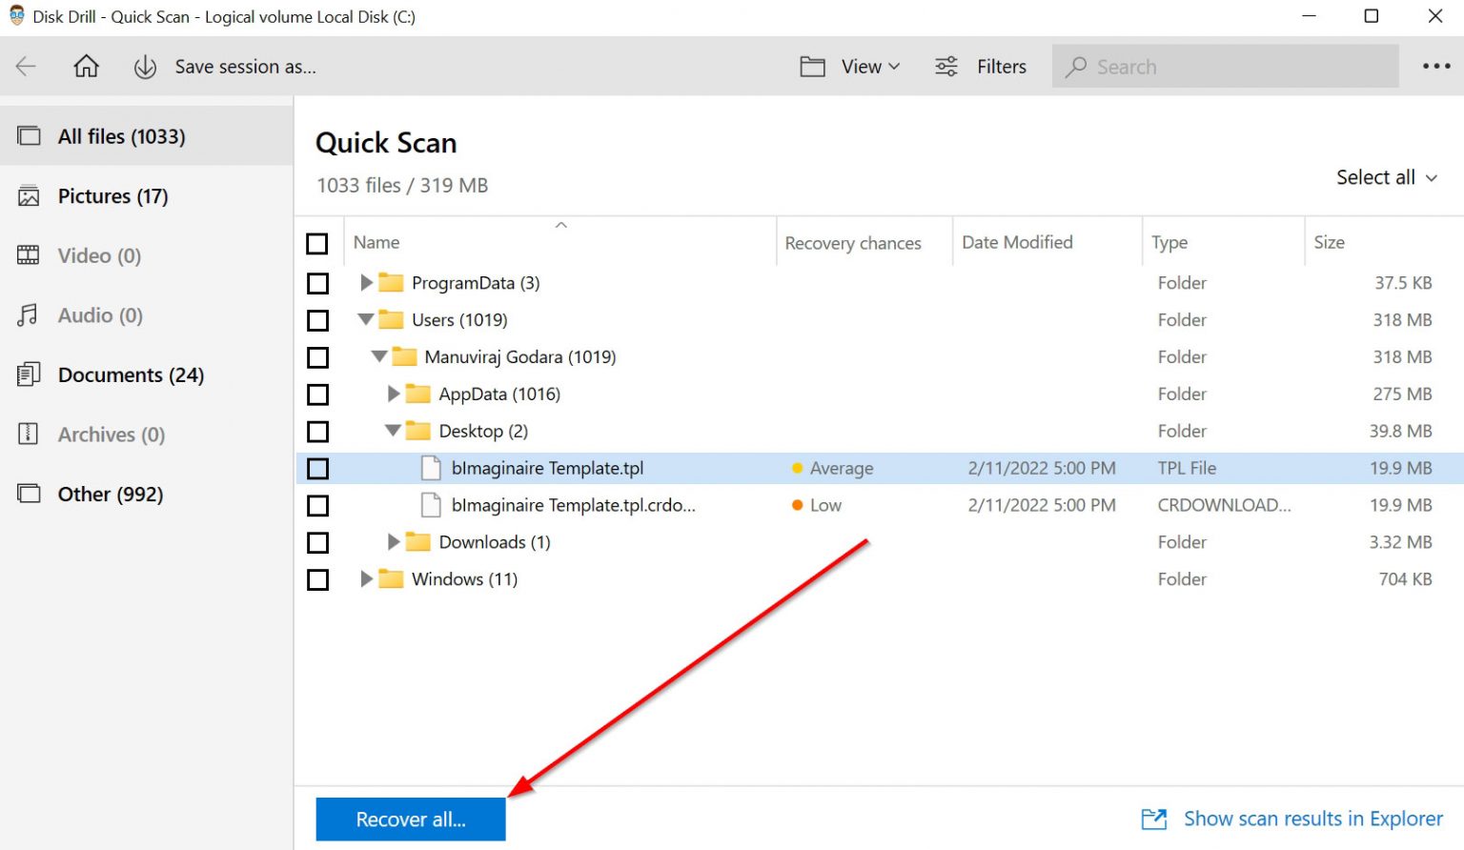Image resolution: width=1464 pixels, height=850 pixels.
Task: Click the Other category icon
Action: 29,494
